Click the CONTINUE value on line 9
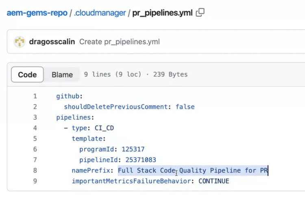This screenshot has width=305, height=201. tap(214, 181)
